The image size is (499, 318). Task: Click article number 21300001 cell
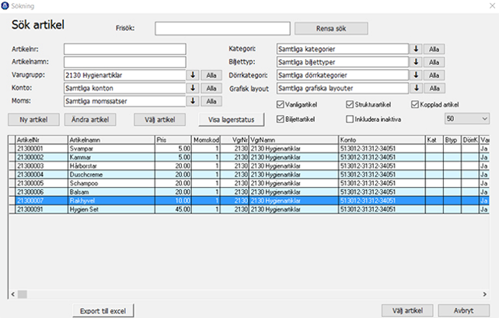coord(41,149)
